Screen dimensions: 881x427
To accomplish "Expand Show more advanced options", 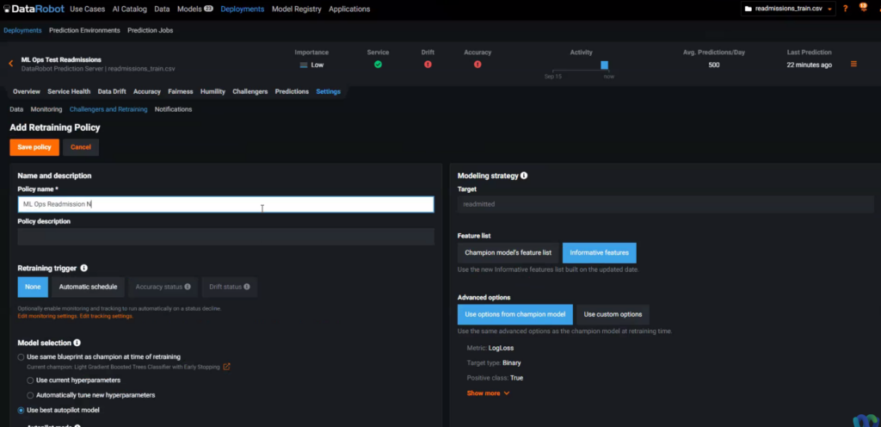I will (x=488, y=393).
